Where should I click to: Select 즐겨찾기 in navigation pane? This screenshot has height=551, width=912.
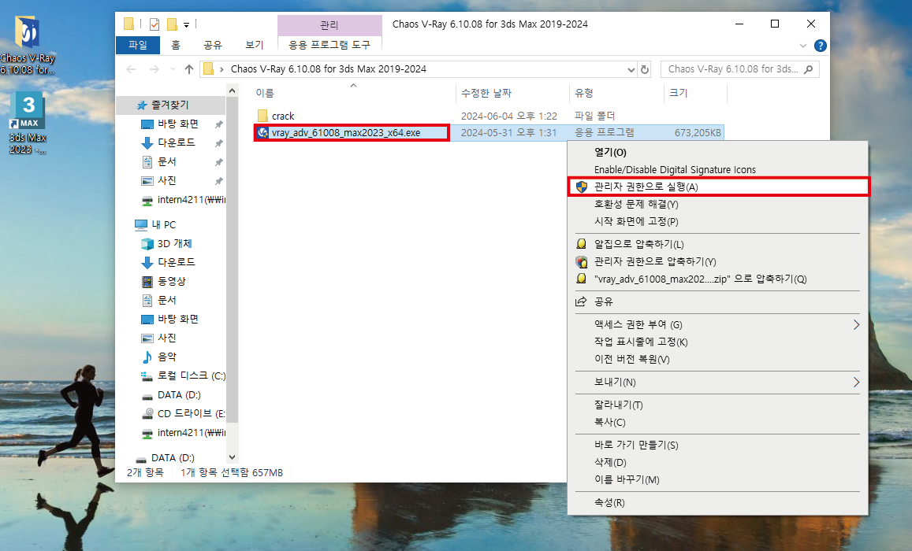pyautogui.click(x=169, y=105)
